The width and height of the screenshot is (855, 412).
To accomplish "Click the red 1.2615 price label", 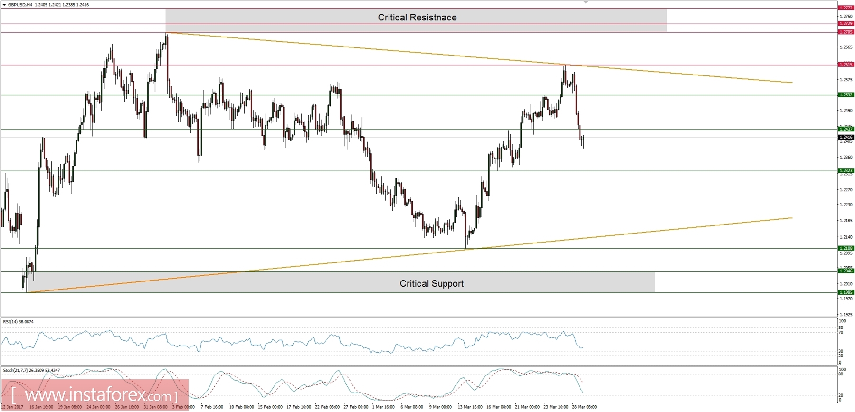I will click(x=845, y=65).
